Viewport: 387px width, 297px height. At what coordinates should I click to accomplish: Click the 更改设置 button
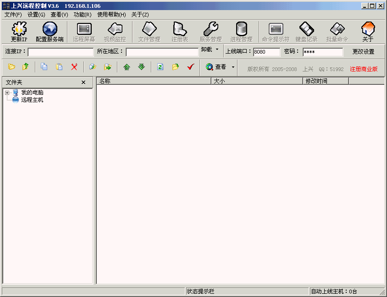click(x=363, y=52)
